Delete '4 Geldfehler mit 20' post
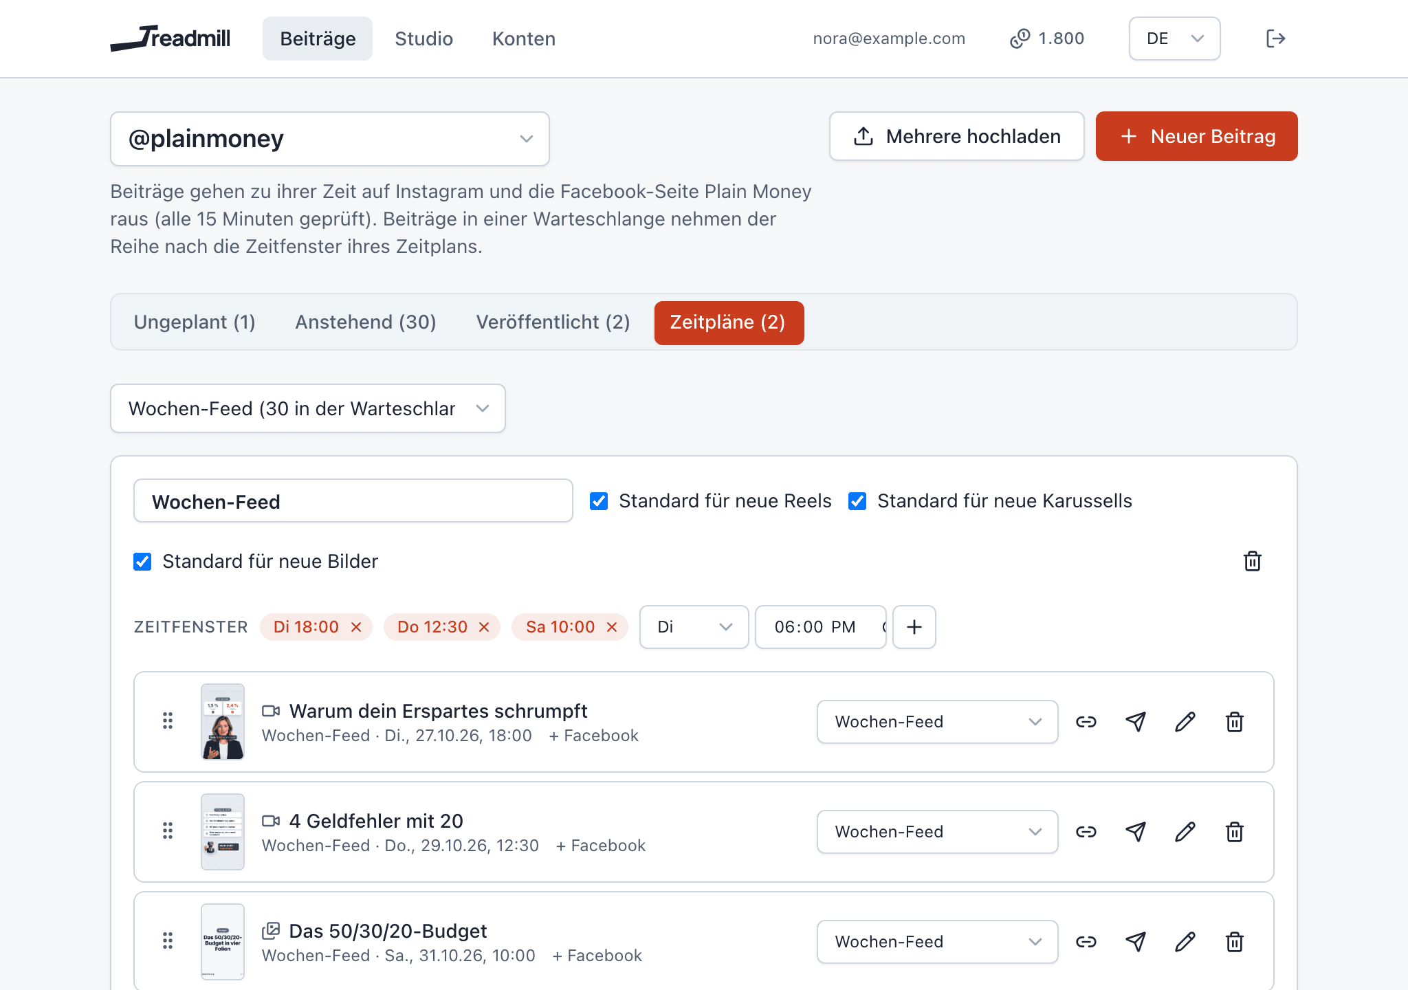Screen dimensions: 1408x990 coord(1235,832)
